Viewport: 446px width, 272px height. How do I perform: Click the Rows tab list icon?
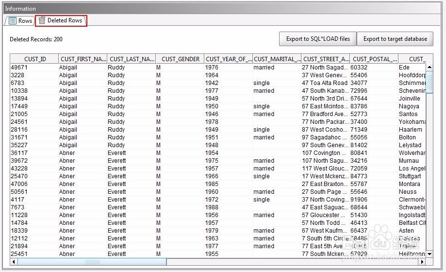(x=13, y=20)
